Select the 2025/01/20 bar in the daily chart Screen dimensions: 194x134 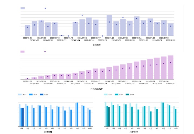109,26
